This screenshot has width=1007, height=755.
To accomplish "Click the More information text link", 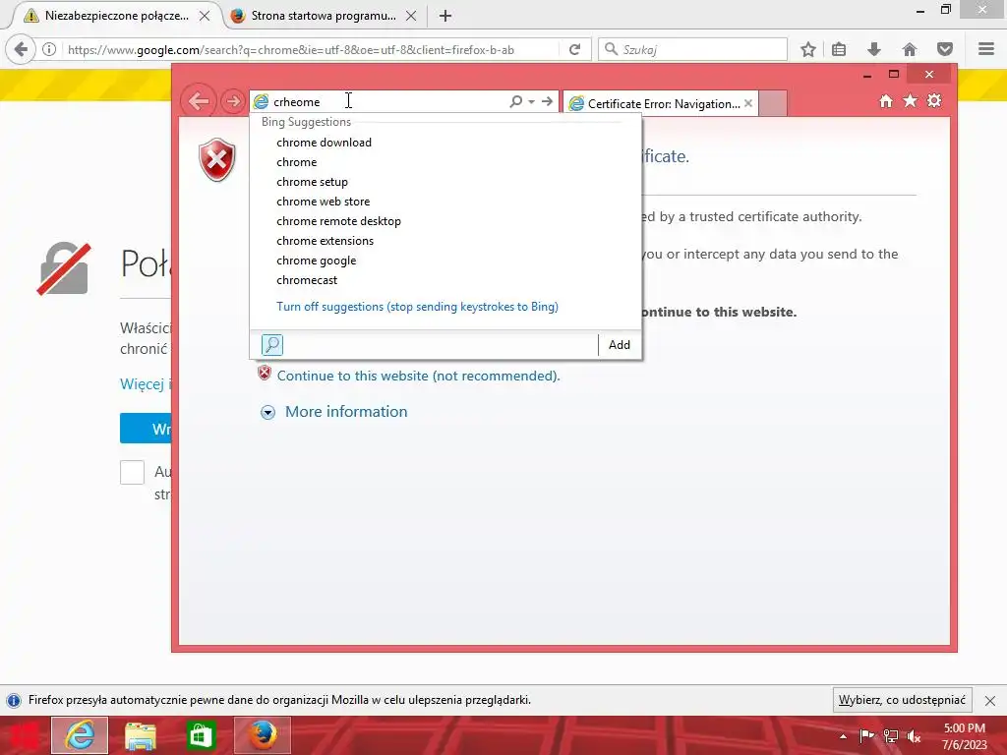I will coord(346,412).
